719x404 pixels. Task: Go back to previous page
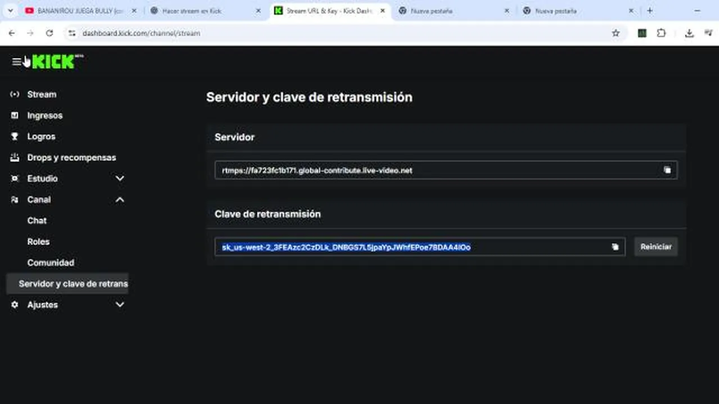[x=12, y=33]
